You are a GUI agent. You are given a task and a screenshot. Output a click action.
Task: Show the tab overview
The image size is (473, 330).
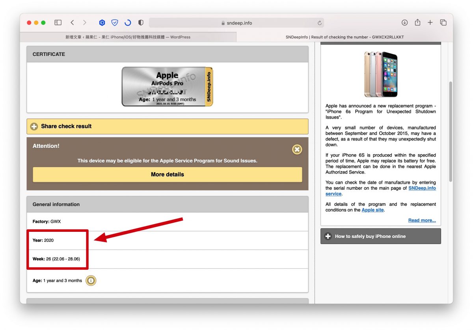pyautogui.click(x=443, y=23)
